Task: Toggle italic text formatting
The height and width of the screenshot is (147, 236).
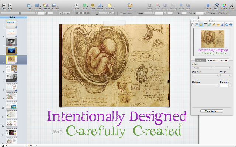Action: pos(64,14)
